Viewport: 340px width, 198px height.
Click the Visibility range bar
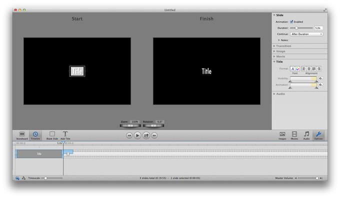(303, 78)
